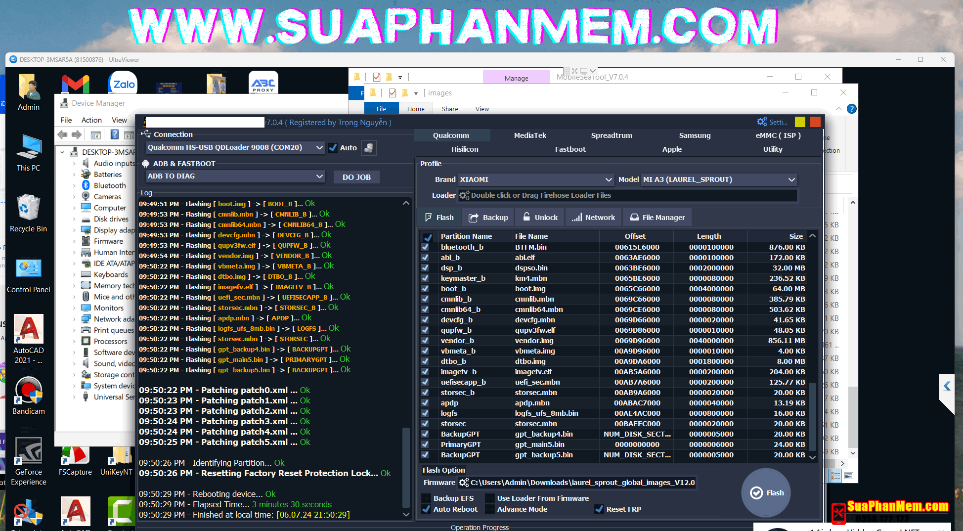Open Explorer Share ribbon tab
The height and width of the screenshot is (531, 963).
click(450, 109)
